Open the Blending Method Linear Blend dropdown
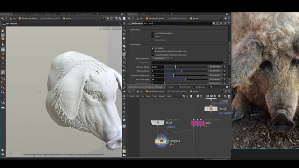The image size is (299, 168). click(x=162, y=58)
